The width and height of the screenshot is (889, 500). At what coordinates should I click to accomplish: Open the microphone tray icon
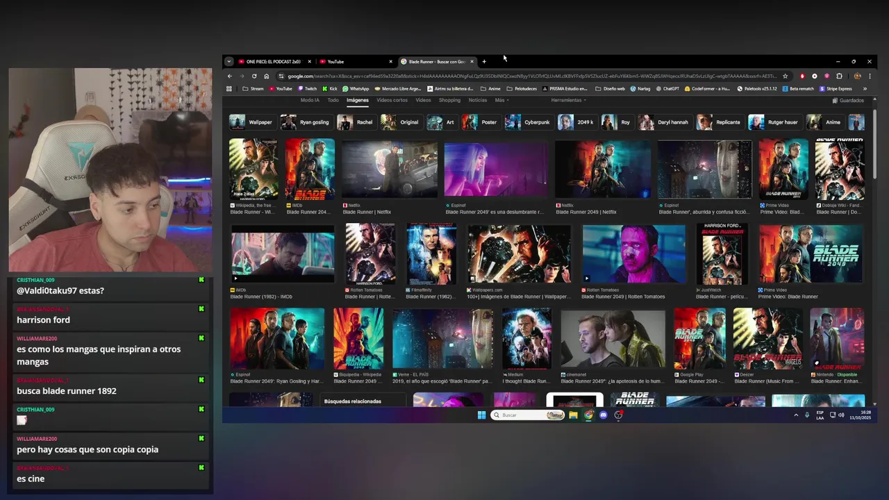click(806, 415)
